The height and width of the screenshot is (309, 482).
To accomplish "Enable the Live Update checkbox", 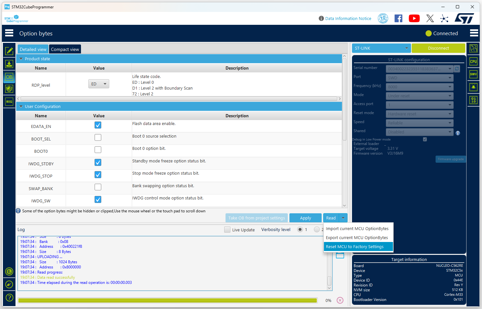I will 227,230.
